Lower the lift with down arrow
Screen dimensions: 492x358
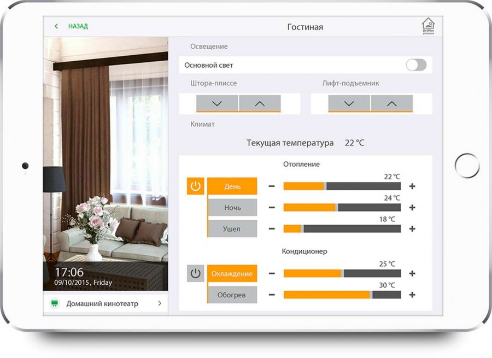point(349,103)
